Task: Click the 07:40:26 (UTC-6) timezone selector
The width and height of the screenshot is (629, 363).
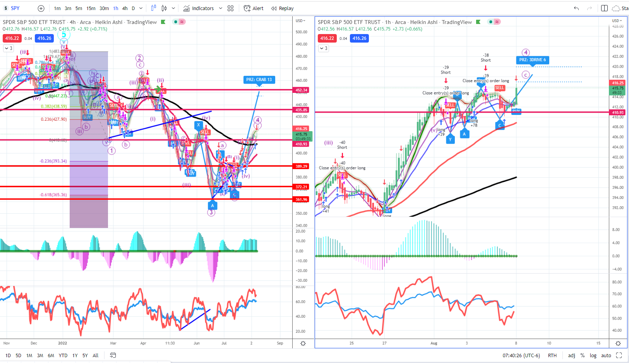Action: (x=521, y=355)
